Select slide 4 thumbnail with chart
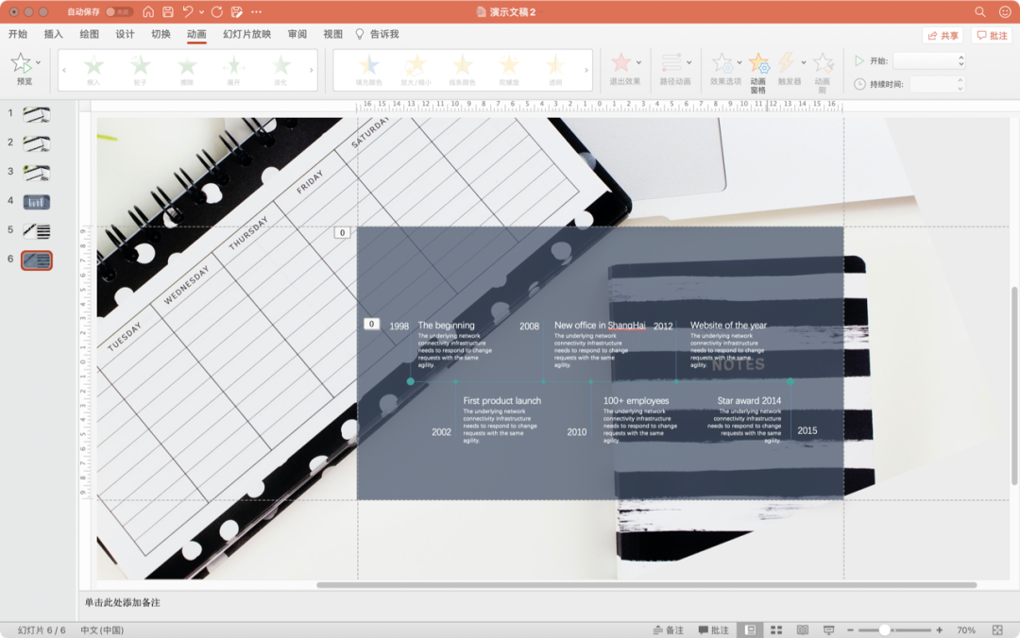Image resolution: width=1020 pixels, height=638 pixels. (x=37, y=202)
